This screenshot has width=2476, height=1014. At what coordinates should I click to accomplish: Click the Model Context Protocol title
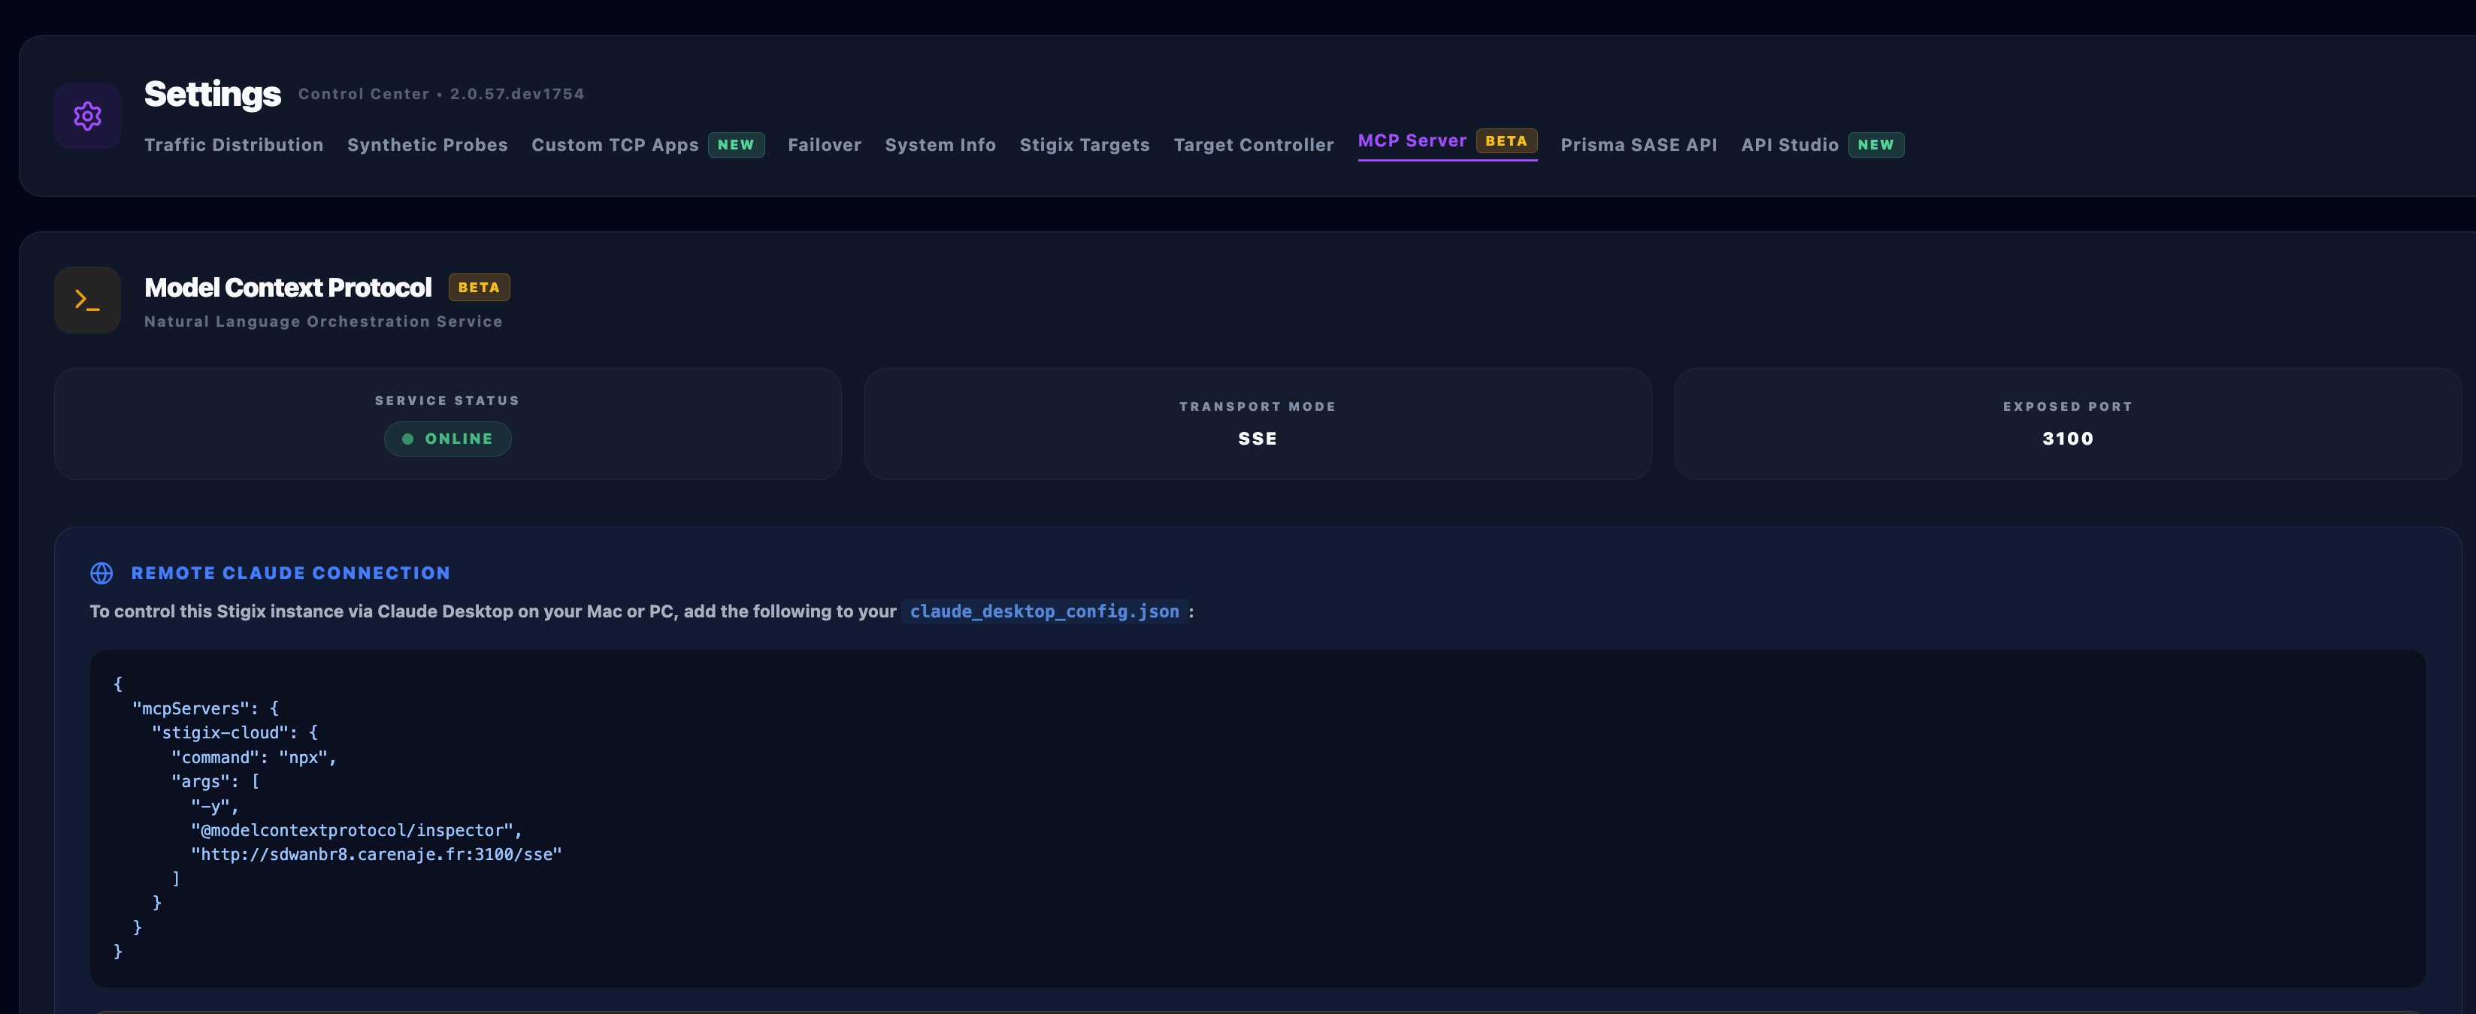click(x=289, y=287)
